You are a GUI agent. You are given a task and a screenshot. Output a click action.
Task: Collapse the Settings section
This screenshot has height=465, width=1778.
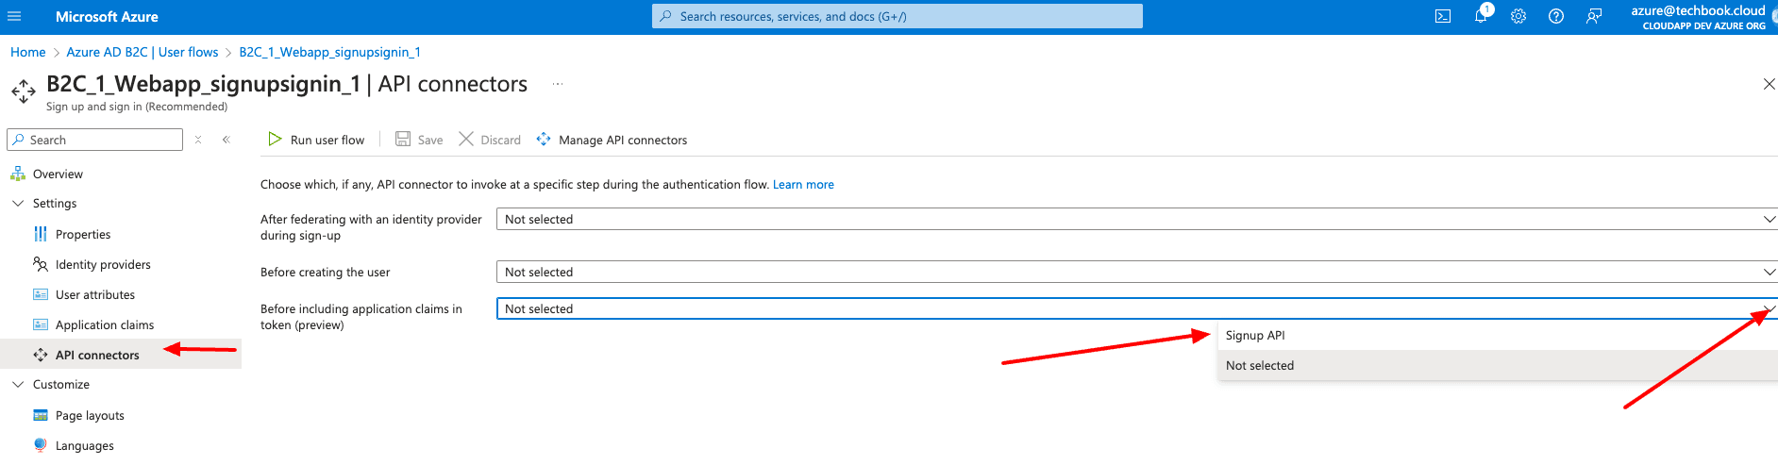(x=18, y=204)
